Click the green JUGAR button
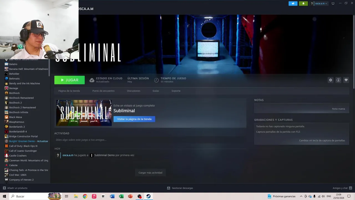This screenshot has width=355, height=200. point(70,80)
